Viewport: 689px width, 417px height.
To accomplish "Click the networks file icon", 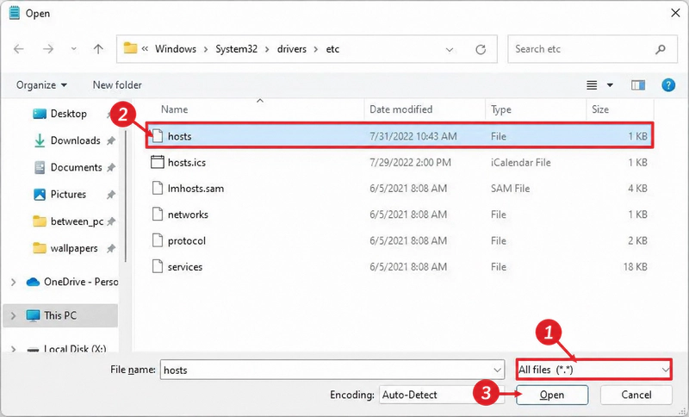I will (158, 214).
